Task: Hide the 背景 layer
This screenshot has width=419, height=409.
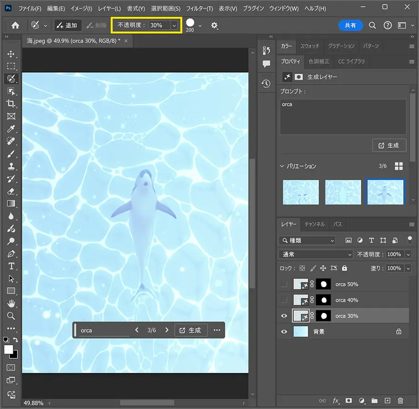Action: coord(284,331)
